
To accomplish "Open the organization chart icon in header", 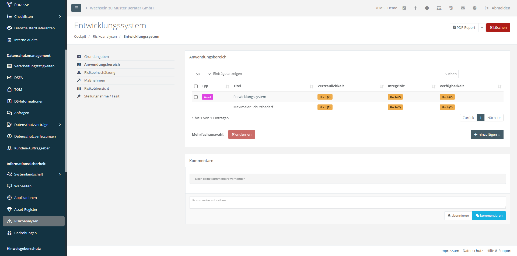I will [439, 8].
